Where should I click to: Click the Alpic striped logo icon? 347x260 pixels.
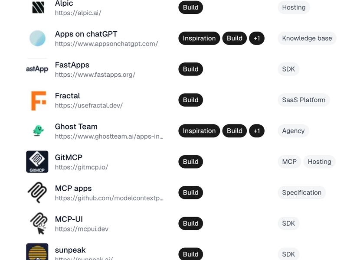(x=38, y=7)
